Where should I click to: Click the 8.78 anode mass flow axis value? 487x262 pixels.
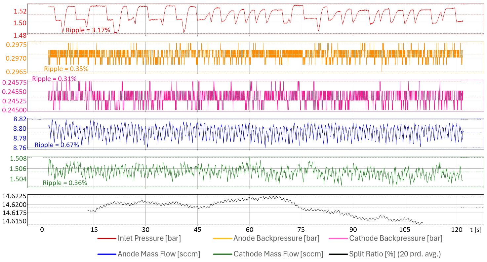[x=20, y=138]
